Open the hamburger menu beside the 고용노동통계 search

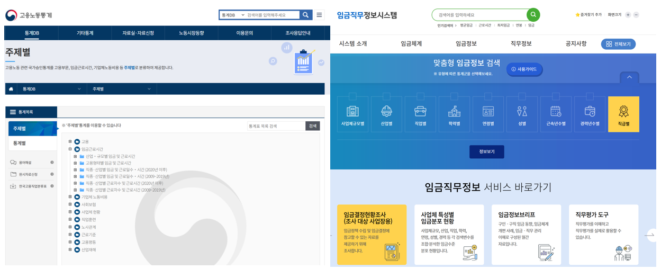[x=319, y=15]
